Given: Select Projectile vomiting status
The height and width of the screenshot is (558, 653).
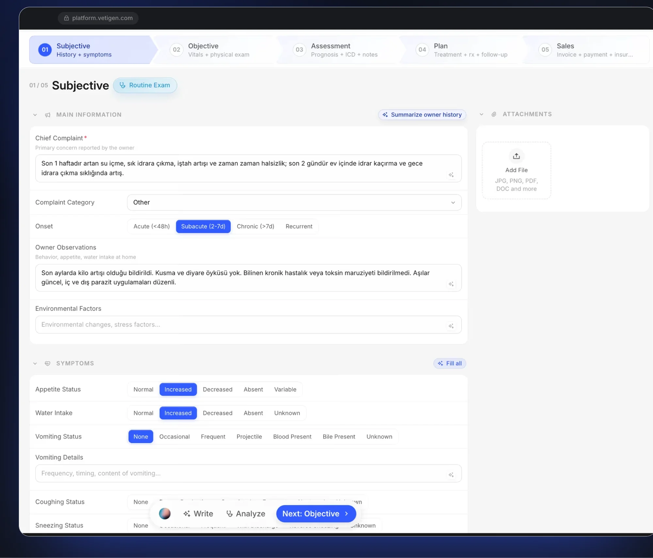Looking at the screenshot, I should tap(249, 437).
